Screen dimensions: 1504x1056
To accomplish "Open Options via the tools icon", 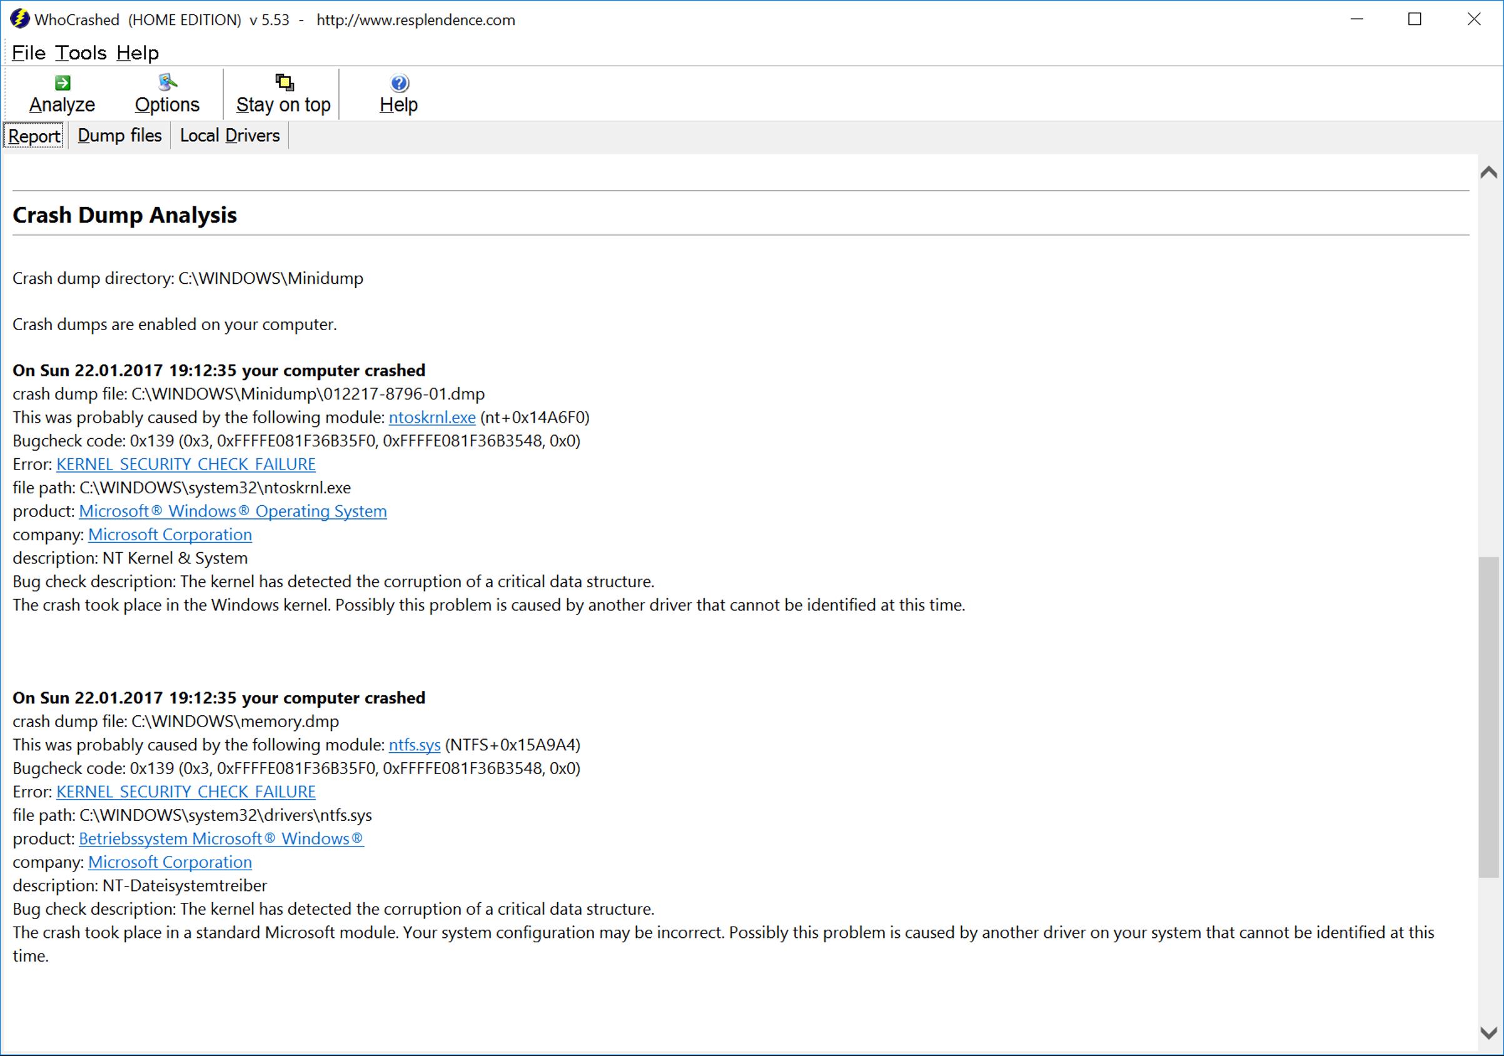I will [x=167, y=83].
